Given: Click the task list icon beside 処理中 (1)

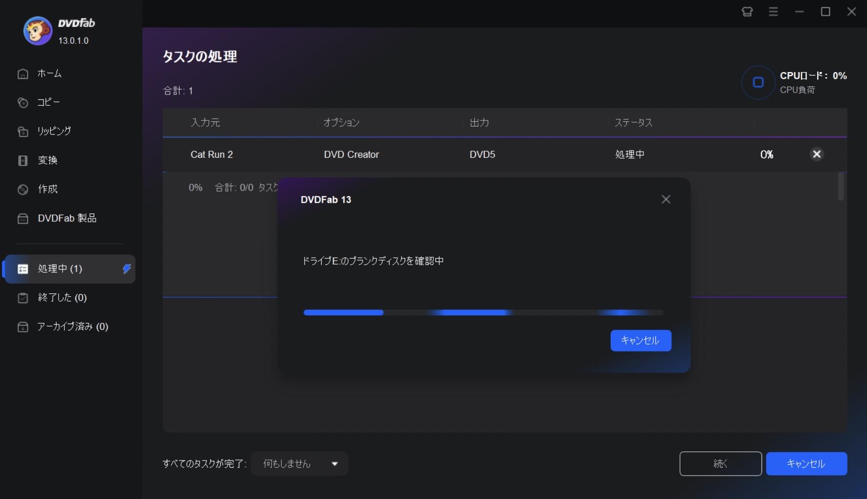Looking at the screenshot, I should pos(23,269).
